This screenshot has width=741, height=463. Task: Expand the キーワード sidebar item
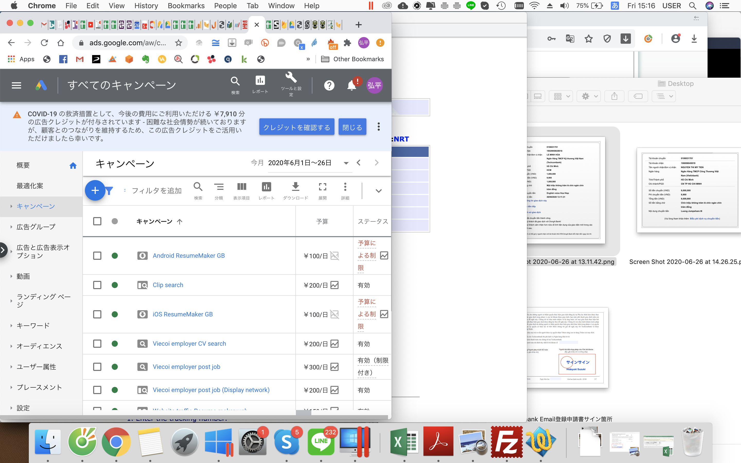11,325
